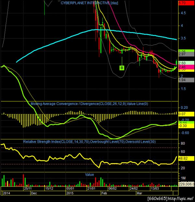The image size is (195, 202).
Task: Select the yellow 0.07 MACD histogram value
Action: (x=186, y=114)
